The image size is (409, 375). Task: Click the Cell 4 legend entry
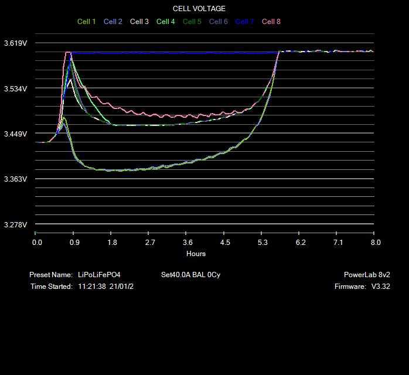[166, 22]
